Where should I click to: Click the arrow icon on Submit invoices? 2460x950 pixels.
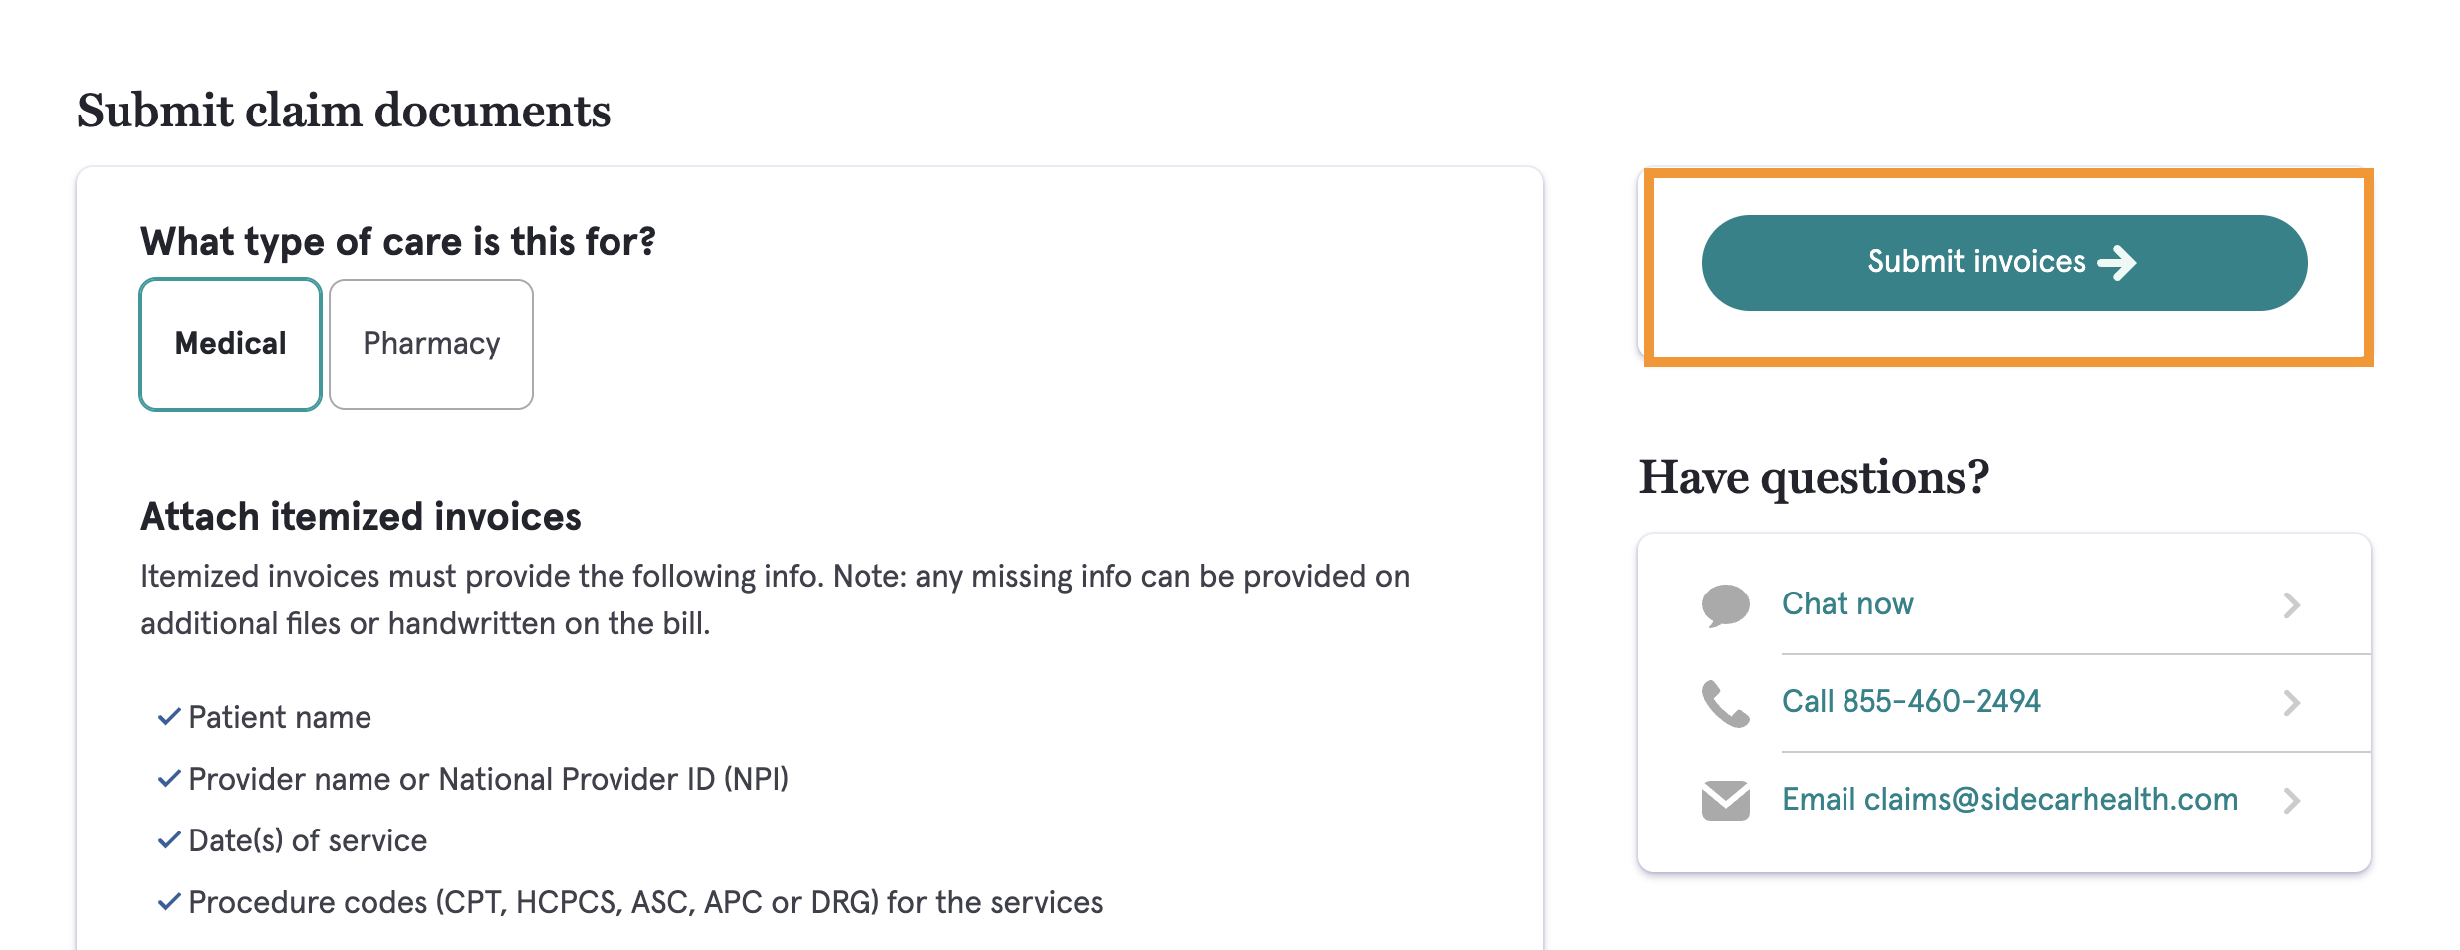click(2117, 263)
